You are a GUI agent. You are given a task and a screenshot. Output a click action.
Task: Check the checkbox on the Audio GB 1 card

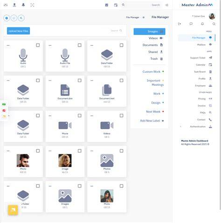38,45
